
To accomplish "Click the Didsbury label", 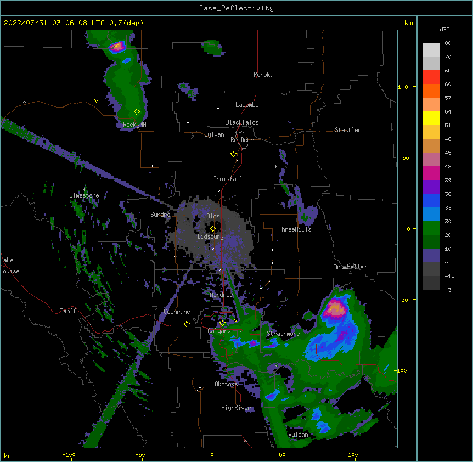I will 211,236.
